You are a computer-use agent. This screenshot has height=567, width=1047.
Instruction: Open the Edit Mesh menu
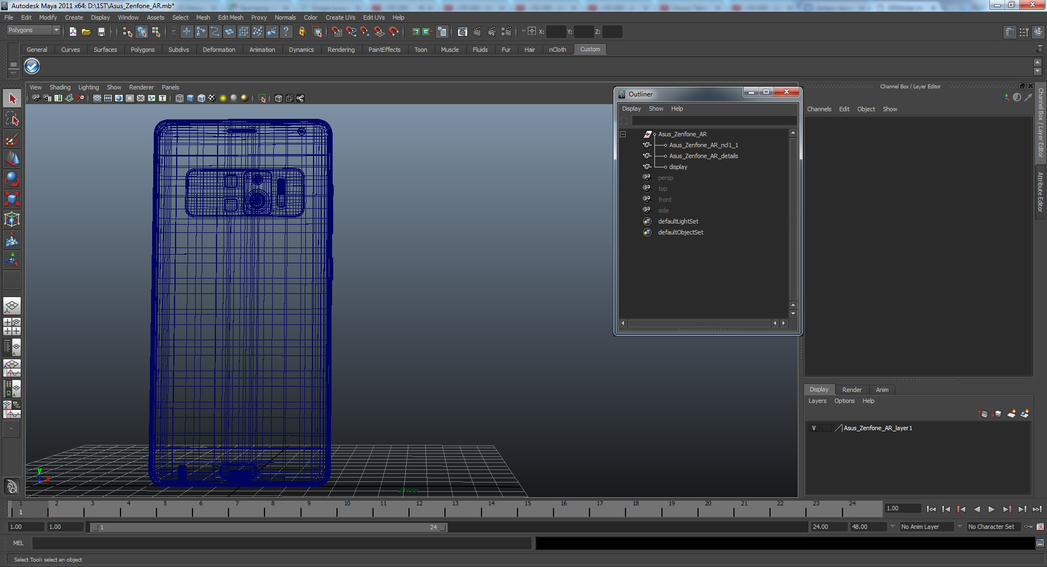(x=231, y=17)
